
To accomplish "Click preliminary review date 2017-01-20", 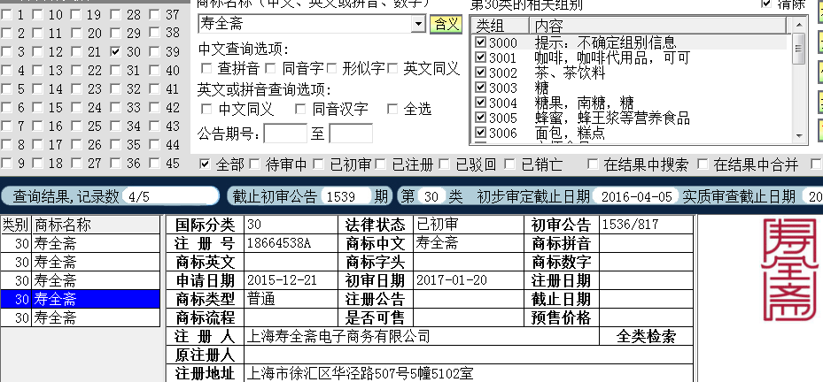I will tap(452, 280).
